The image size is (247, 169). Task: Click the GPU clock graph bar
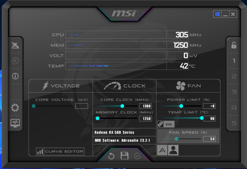[116, 34]
